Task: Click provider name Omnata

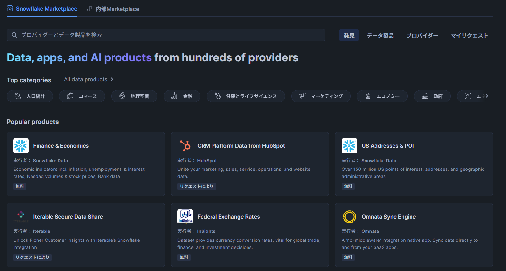Action: click(370, 231)
